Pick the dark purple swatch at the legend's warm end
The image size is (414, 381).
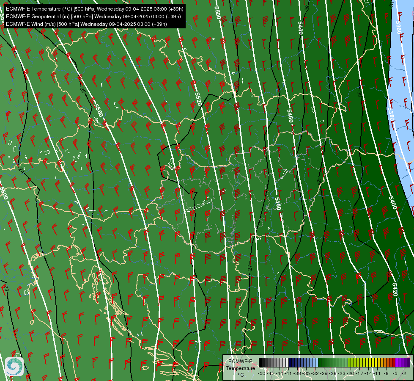[x=409, y=362]
